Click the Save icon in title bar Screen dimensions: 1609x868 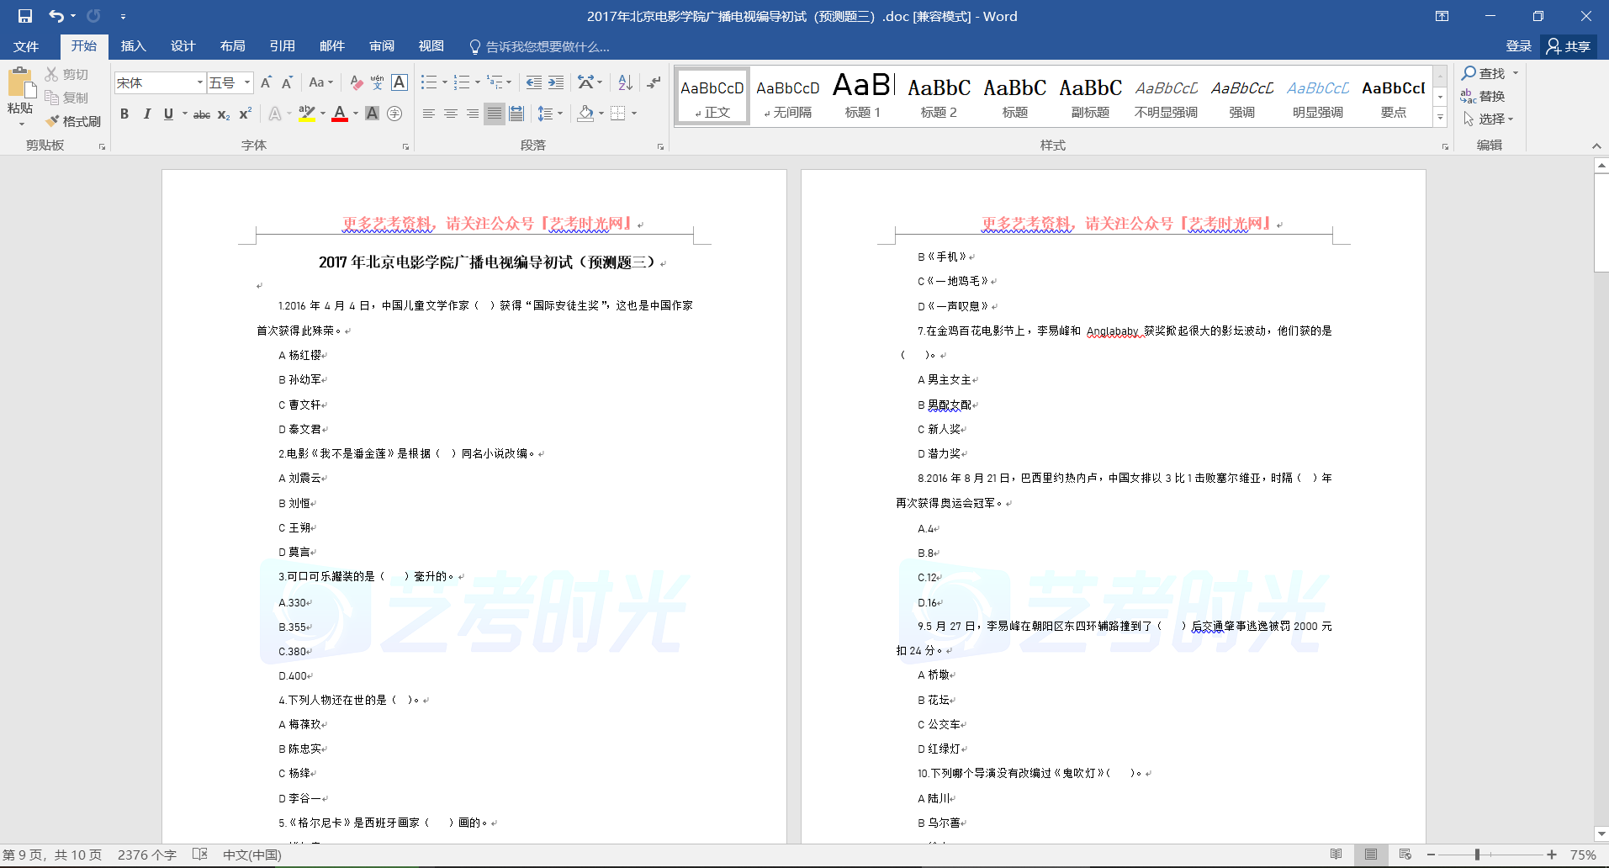tap(25, 16)
